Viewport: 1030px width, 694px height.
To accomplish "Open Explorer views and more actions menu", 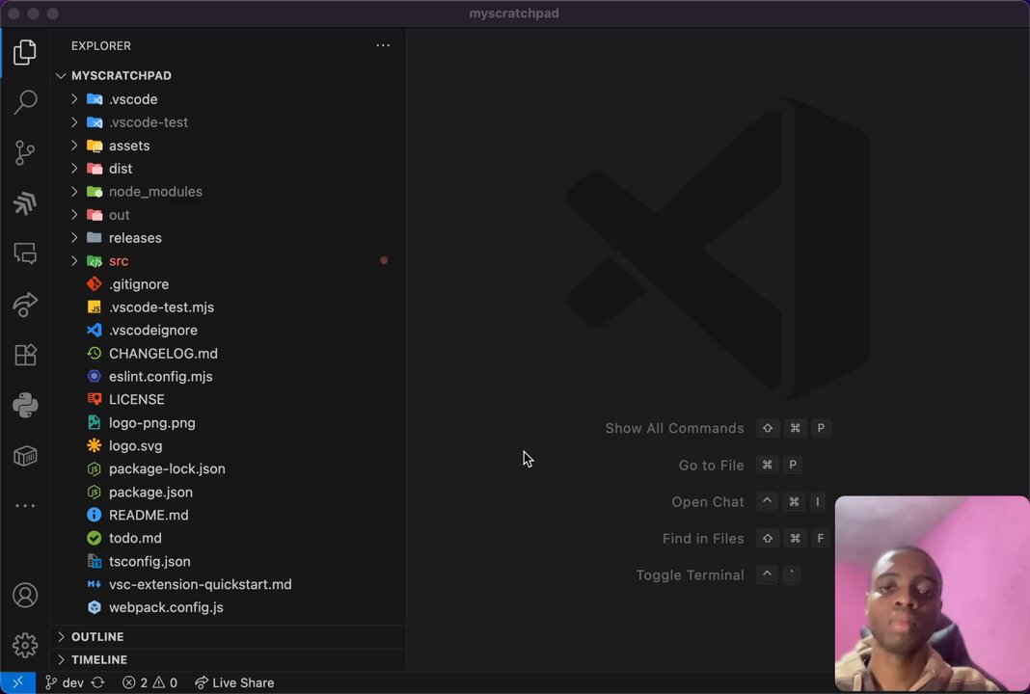I will (383, 45).
